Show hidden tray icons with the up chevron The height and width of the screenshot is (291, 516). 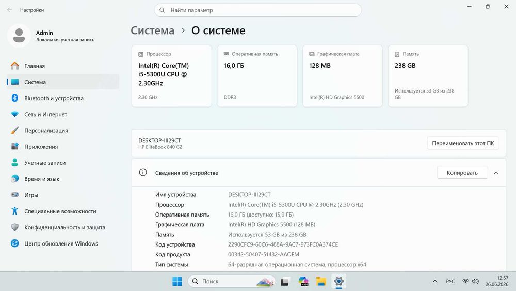[435, 281]
